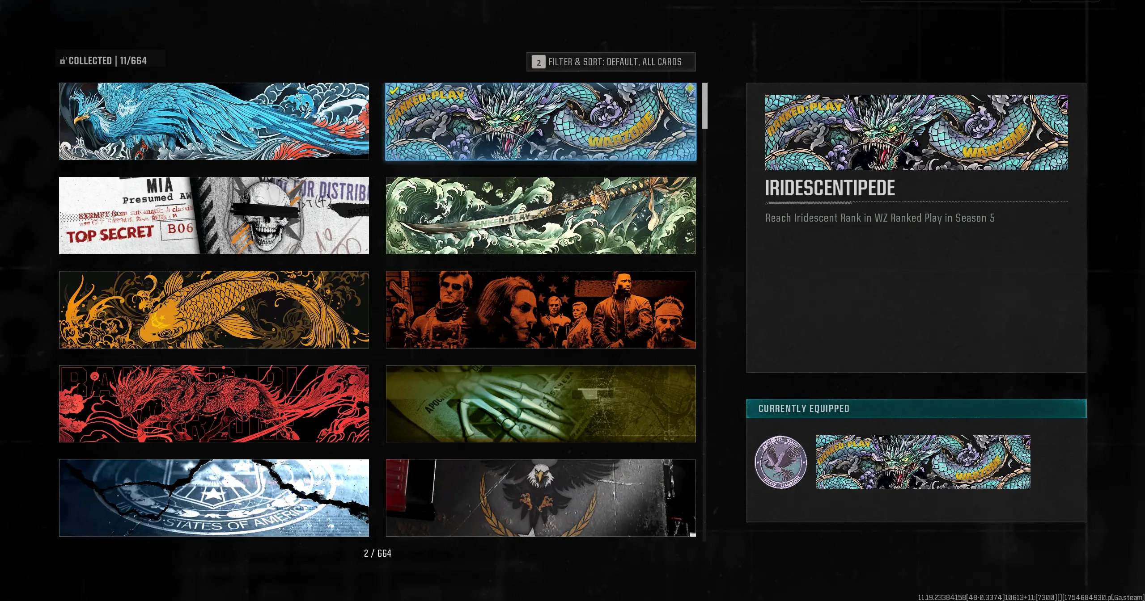Image resolution: width=1145 pixels, height=601 pixels.
Task: Select the golden koi fish calling card
Action: 214,310
